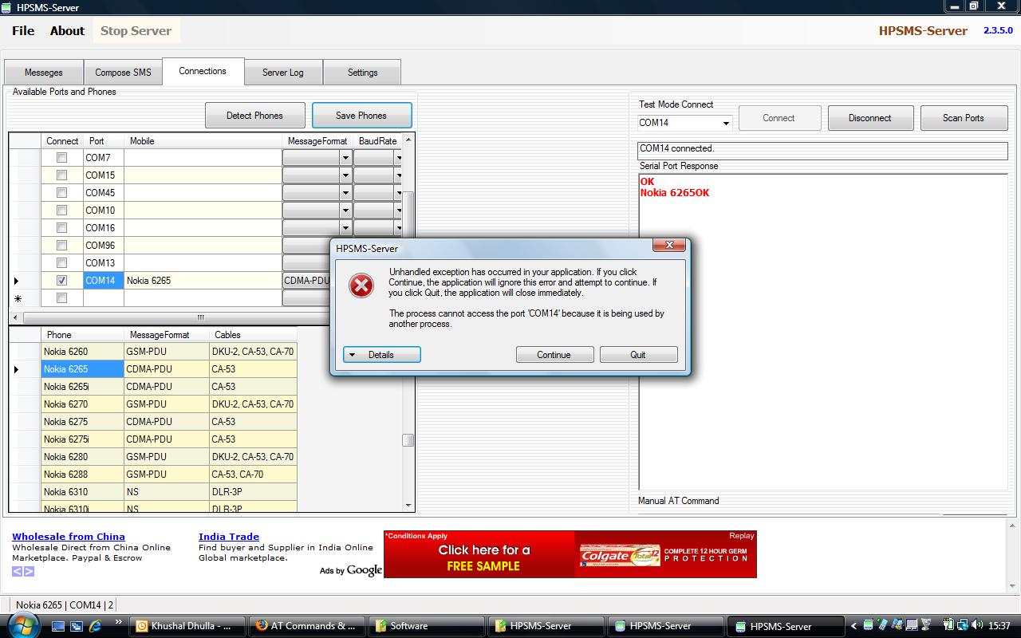Click the taskbar clock showing 15:37
1021x638 pixels.
[999, 626]
